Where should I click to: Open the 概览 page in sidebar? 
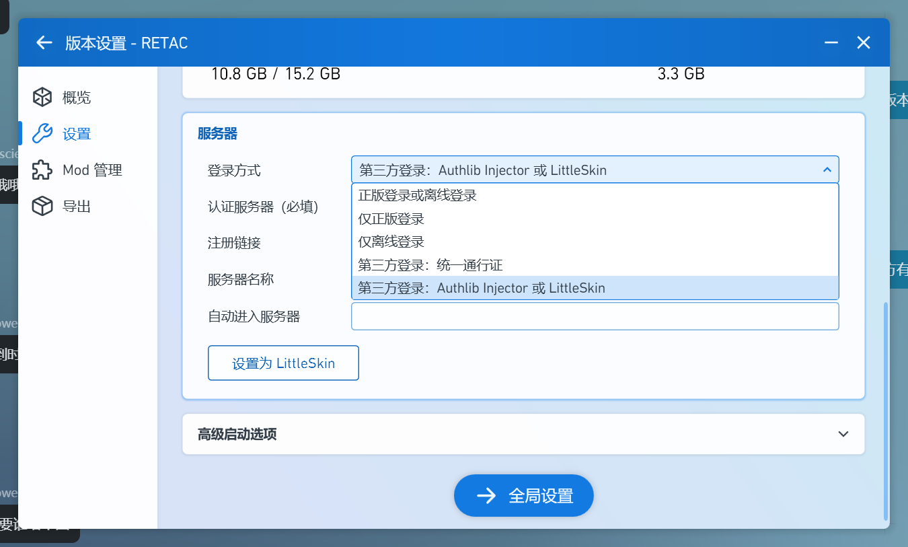tap(77, 98)
